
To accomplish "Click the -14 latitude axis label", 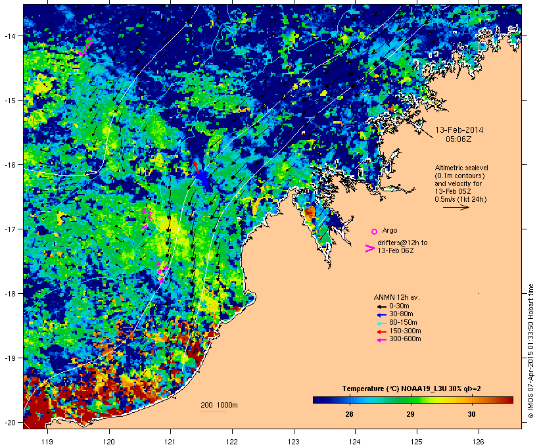I will 9,36.
